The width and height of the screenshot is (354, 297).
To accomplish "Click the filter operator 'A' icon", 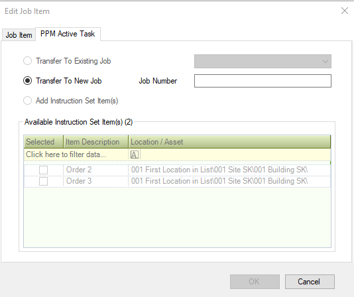I will tap(135, 154).
